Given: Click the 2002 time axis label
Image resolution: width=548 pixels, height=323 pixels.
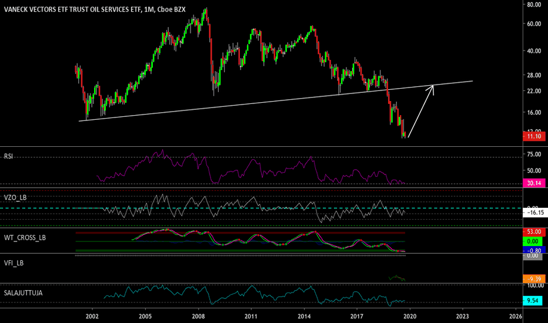Looking at the screenshot, I should click(x=92, y=317).
